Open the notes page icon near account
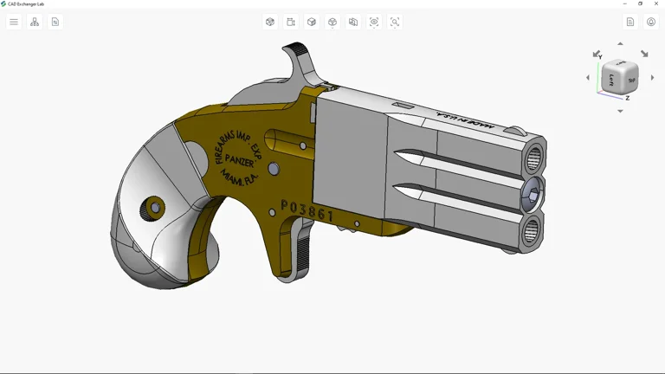 [x=630, y=22]
